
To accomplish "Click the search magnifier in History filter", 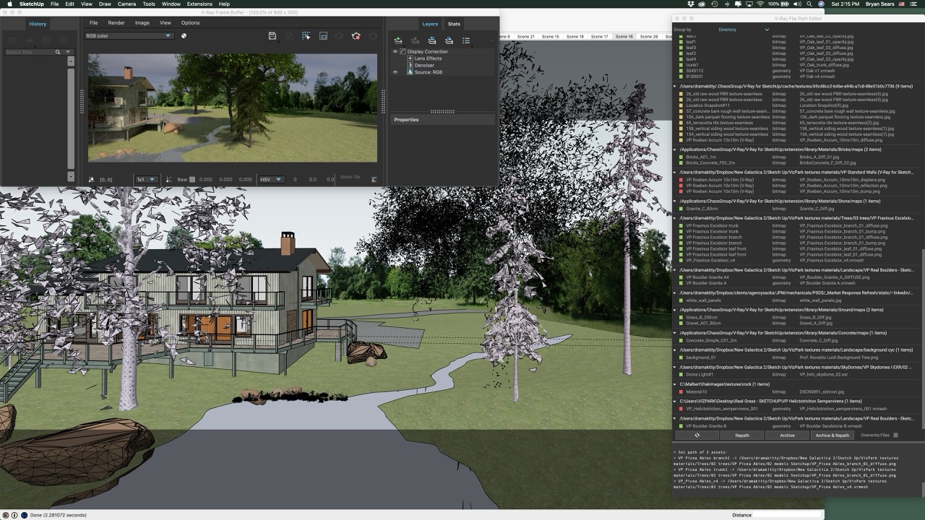I will 58,52.
